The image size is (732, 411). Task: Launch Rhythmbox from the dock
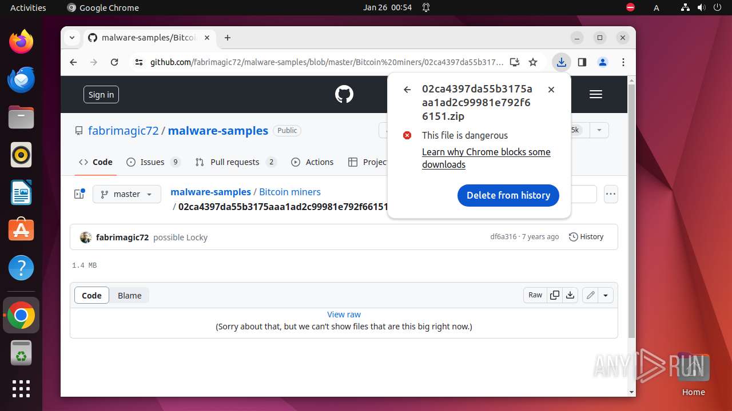[21, 155]
